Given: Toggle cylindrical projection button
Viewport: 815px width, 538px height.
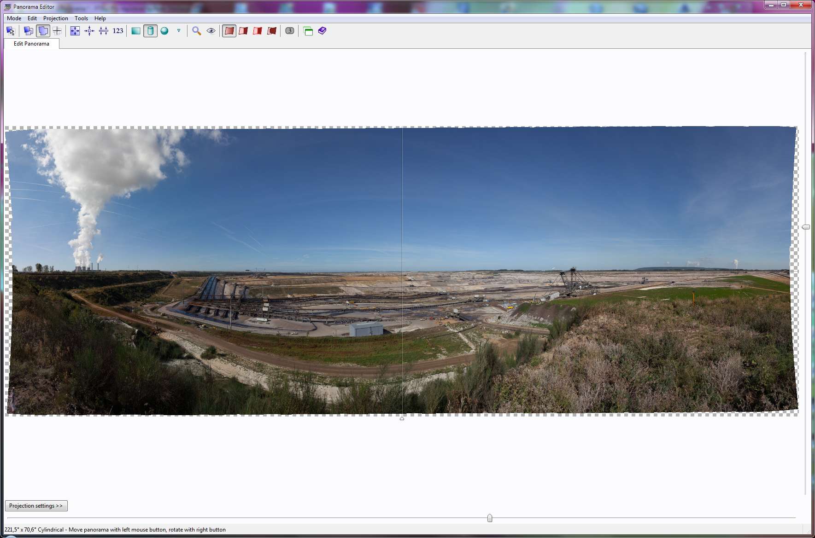Looking at the screenshot, I should [150, 31].
